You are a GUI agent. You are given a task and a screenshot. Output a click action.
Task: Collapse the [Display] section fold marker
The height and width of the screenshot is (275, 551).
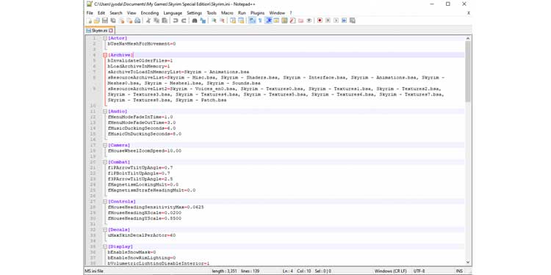(105, 246)
